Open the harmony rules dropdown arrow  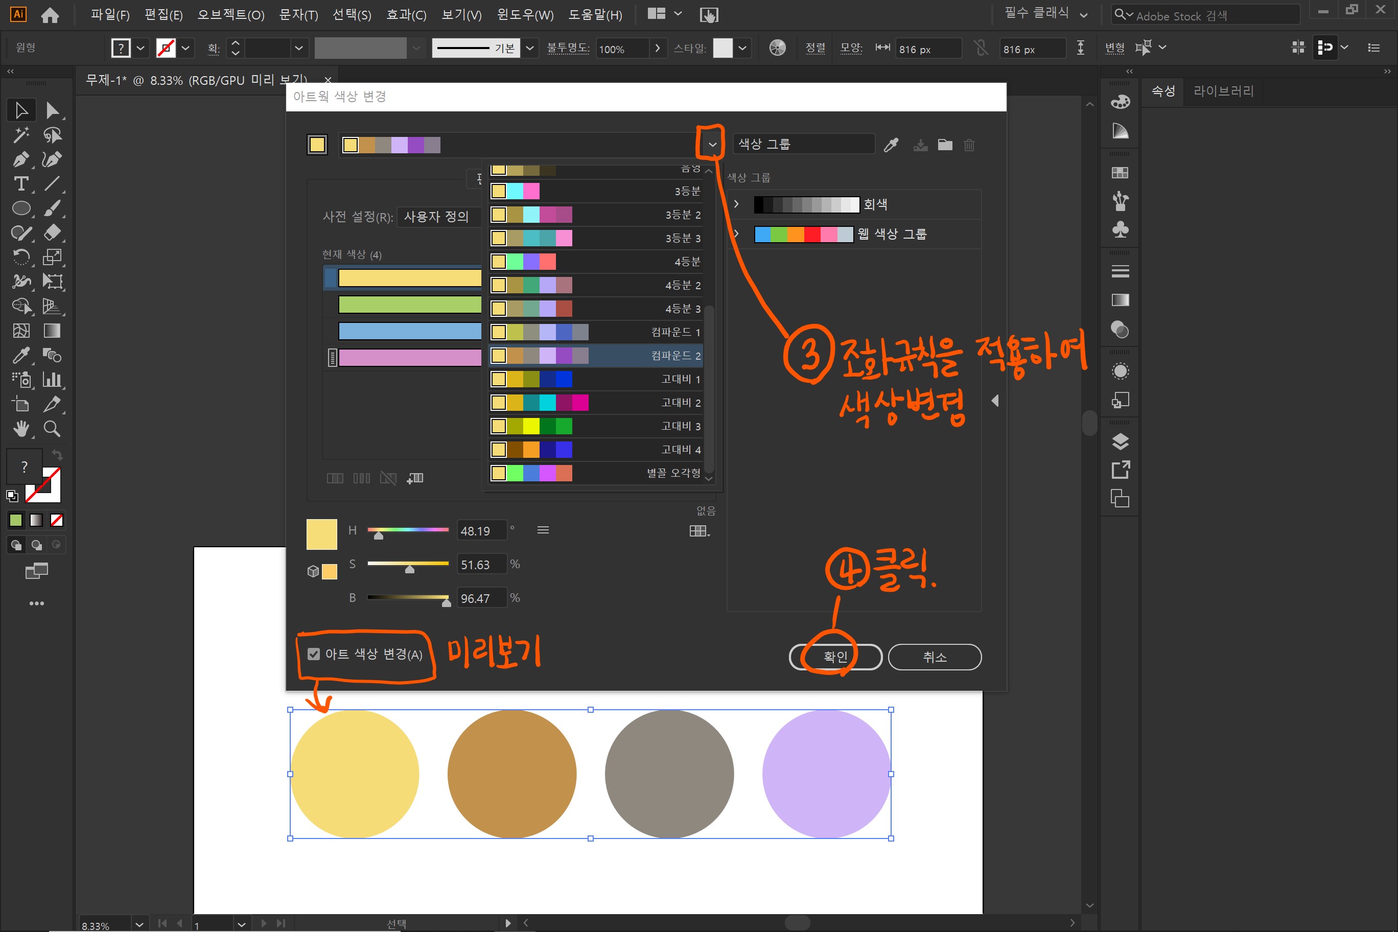[x=712, y=145]
